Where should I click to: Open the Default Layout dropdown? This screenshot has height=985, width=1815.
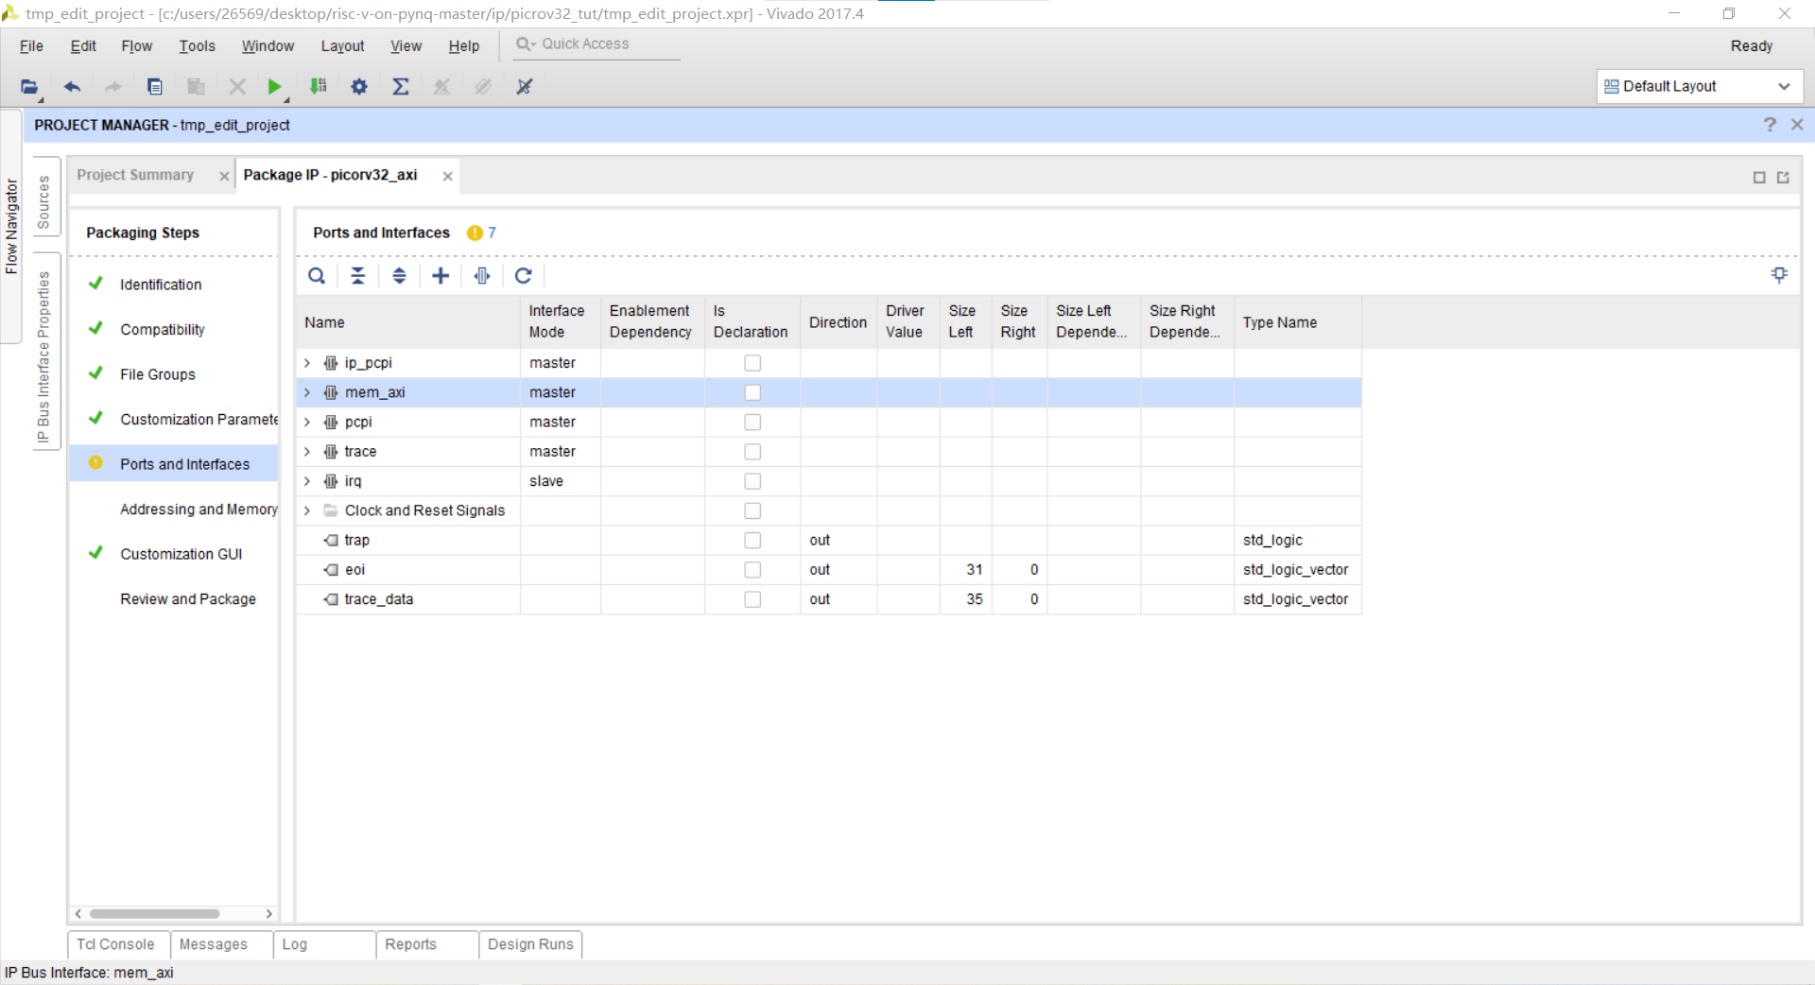(x=1699, y=86)
